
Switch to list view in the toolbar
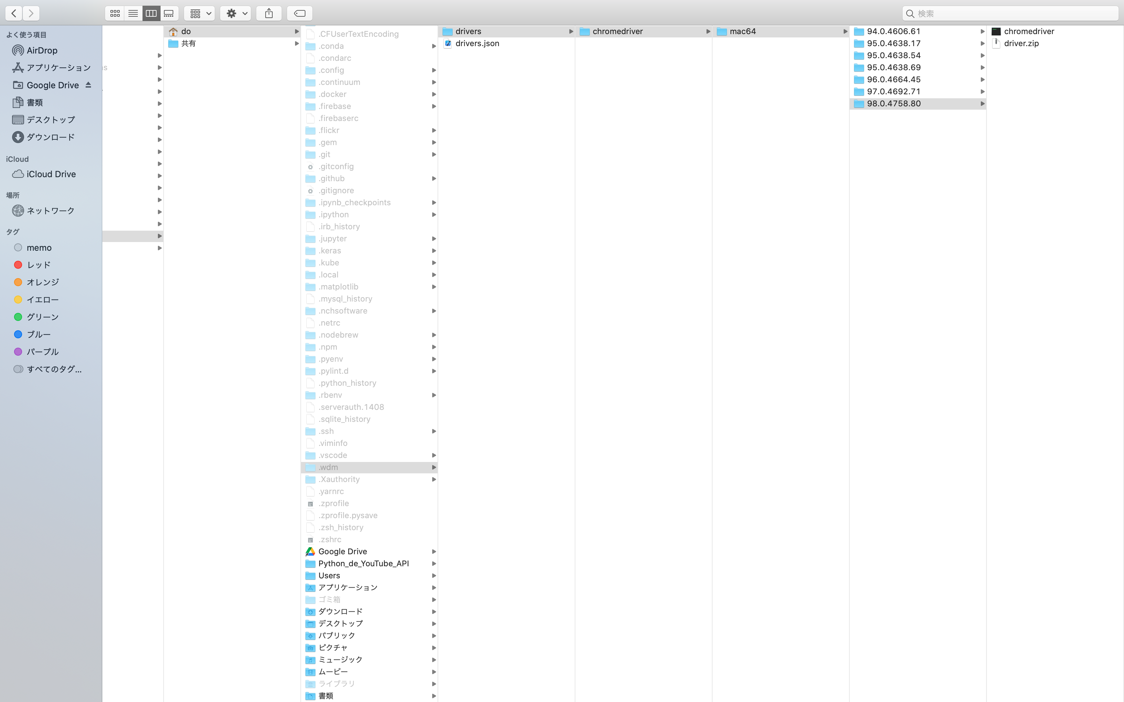tap(133, 13)
